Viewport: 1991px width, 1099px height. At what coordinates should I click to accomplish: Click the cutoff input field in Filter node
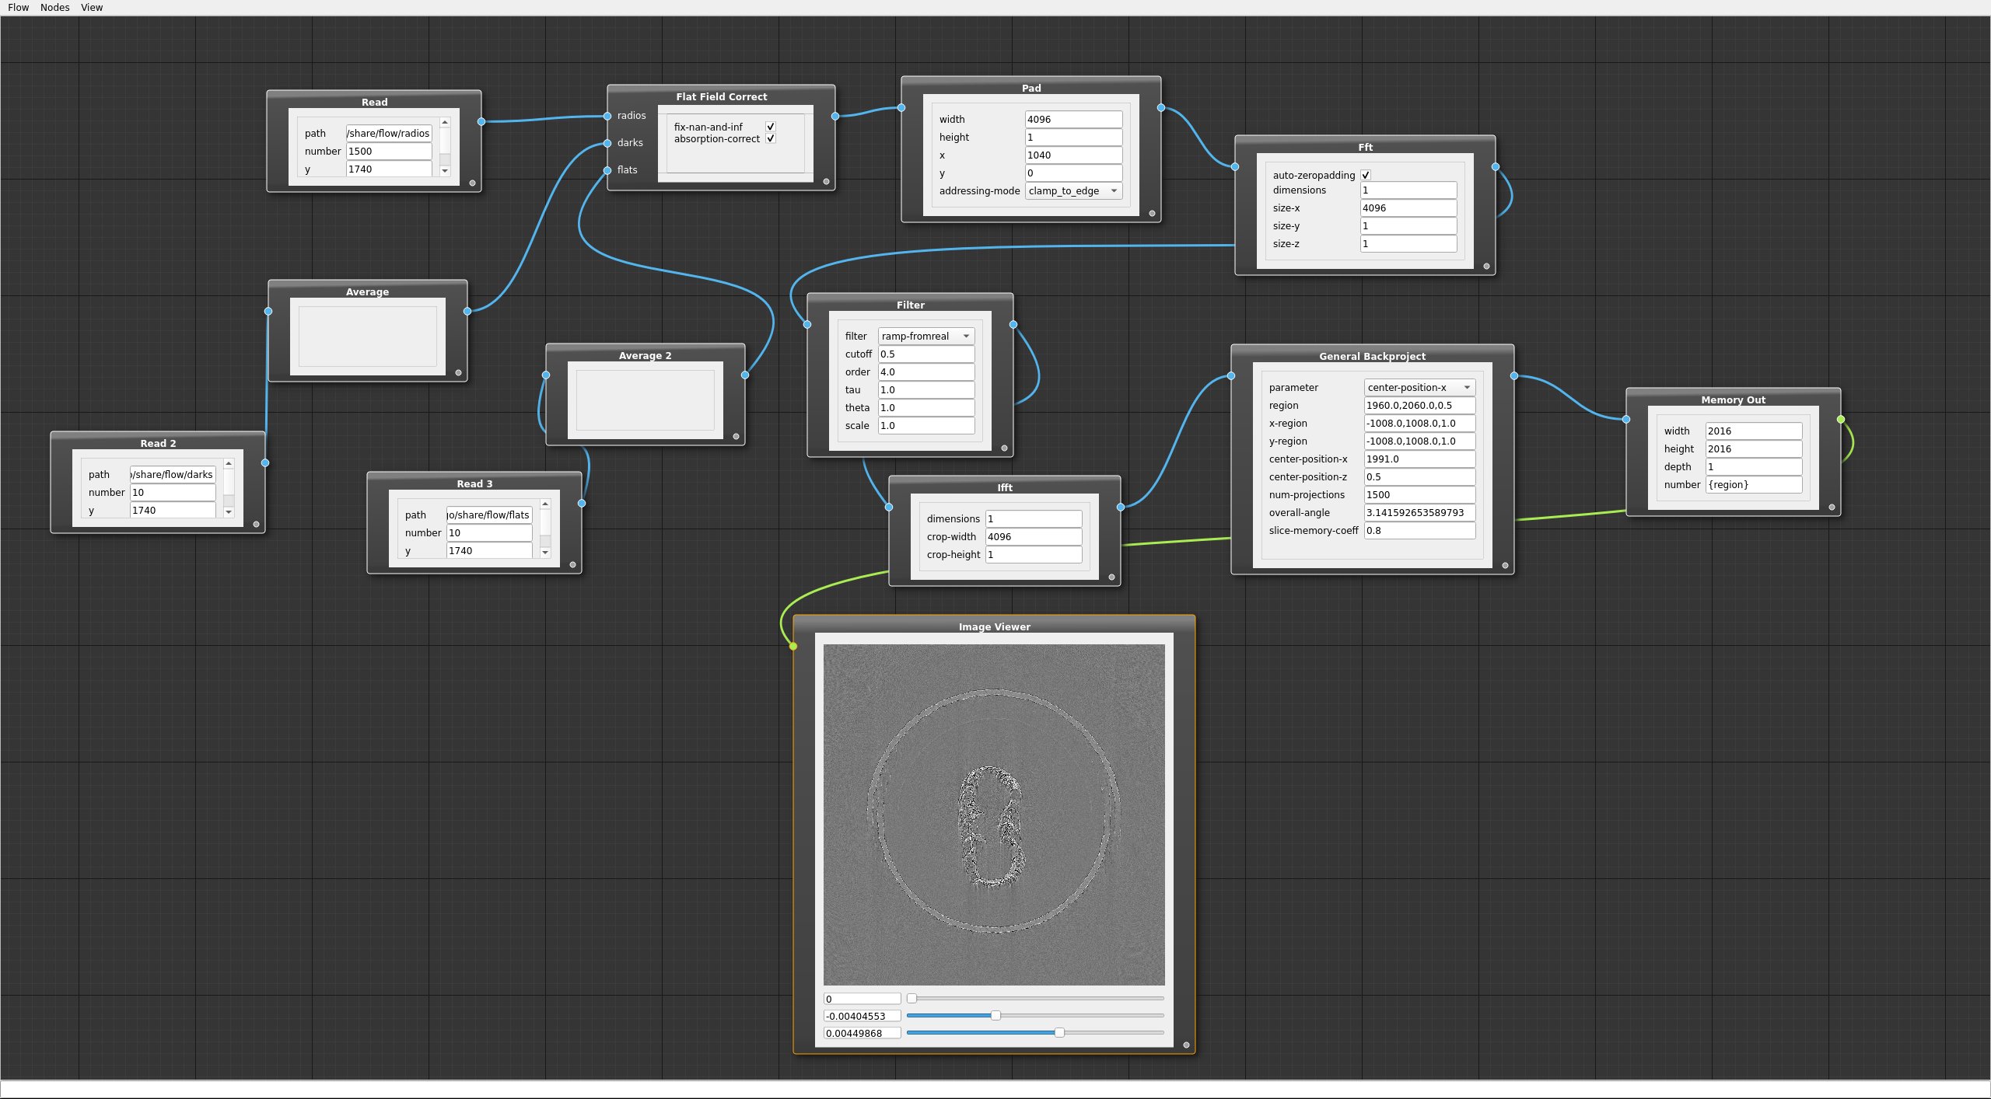click(x=926, y=354)
